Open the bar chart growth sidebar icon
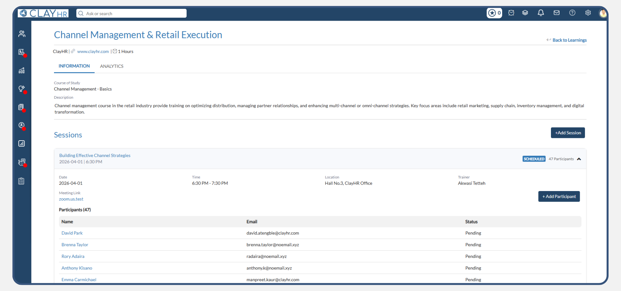The image size is (621, 291). [x=22, y=70]
